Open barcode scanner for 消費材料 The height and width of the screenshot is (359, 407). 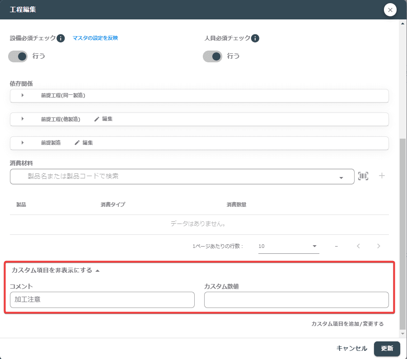(363, 176)
